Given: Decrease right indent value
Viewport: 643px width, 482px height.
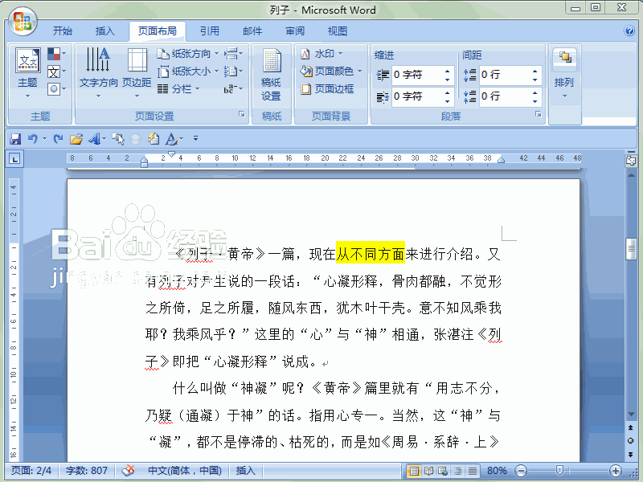Looking at the screenshot, I should (448, 101).
